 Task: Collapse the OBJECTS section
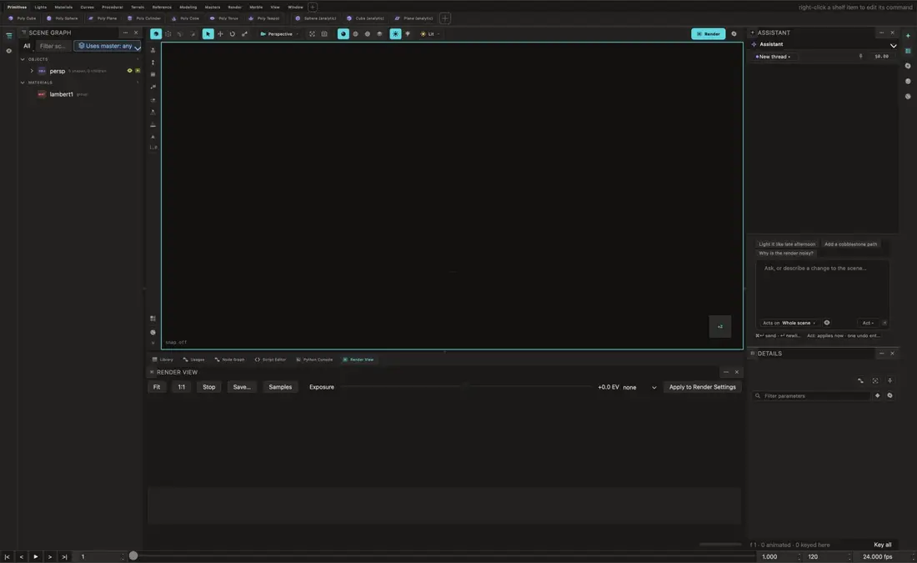tap(23, 59)
